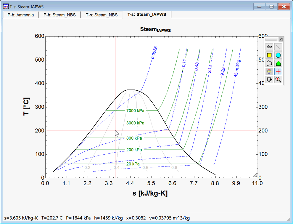293x224 pixels.
Task: Choose the yellow rectangle tool
Action: tap(269, 55)
